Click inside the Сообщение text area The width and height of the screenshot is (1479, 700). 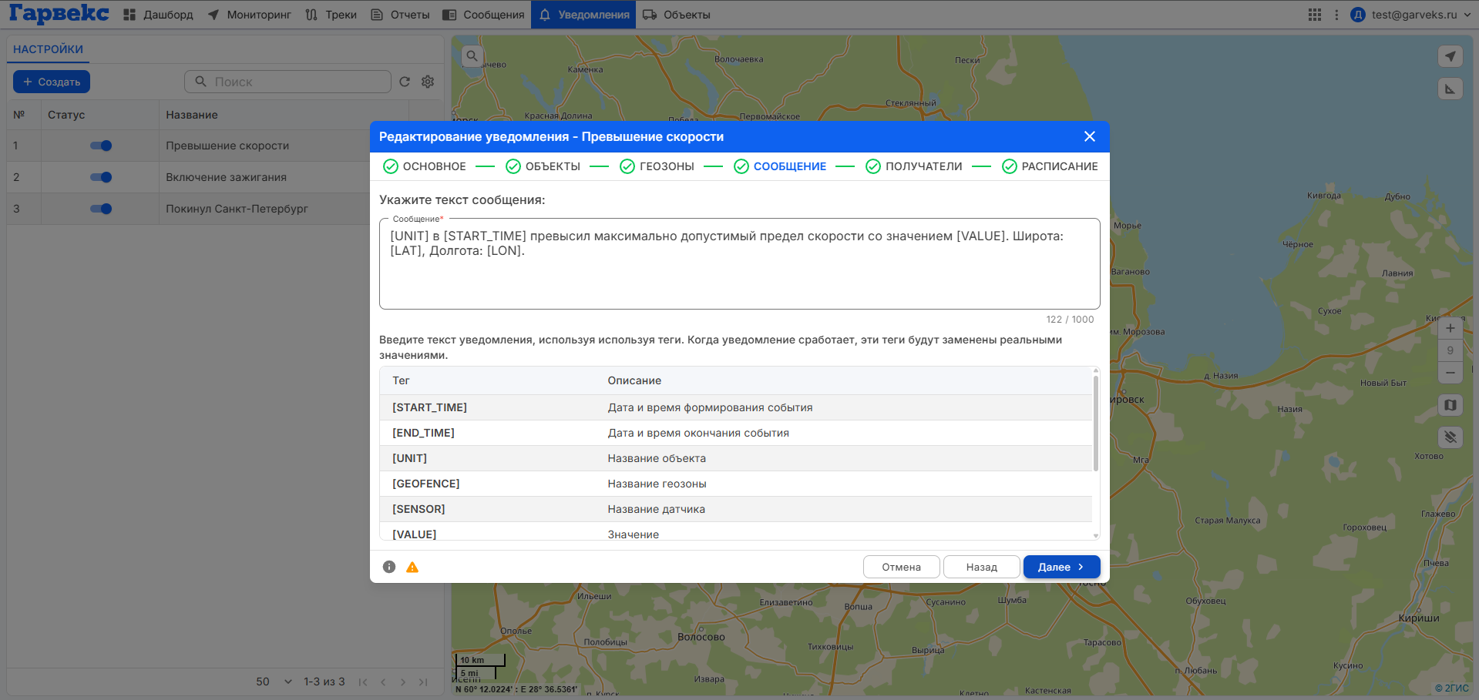[x=739, y=264]
